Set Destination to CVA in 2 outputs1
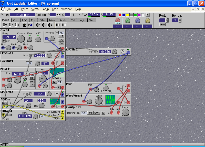Viewport: 205px width, 147px height. pyautogui.click(x=97, y=113)
